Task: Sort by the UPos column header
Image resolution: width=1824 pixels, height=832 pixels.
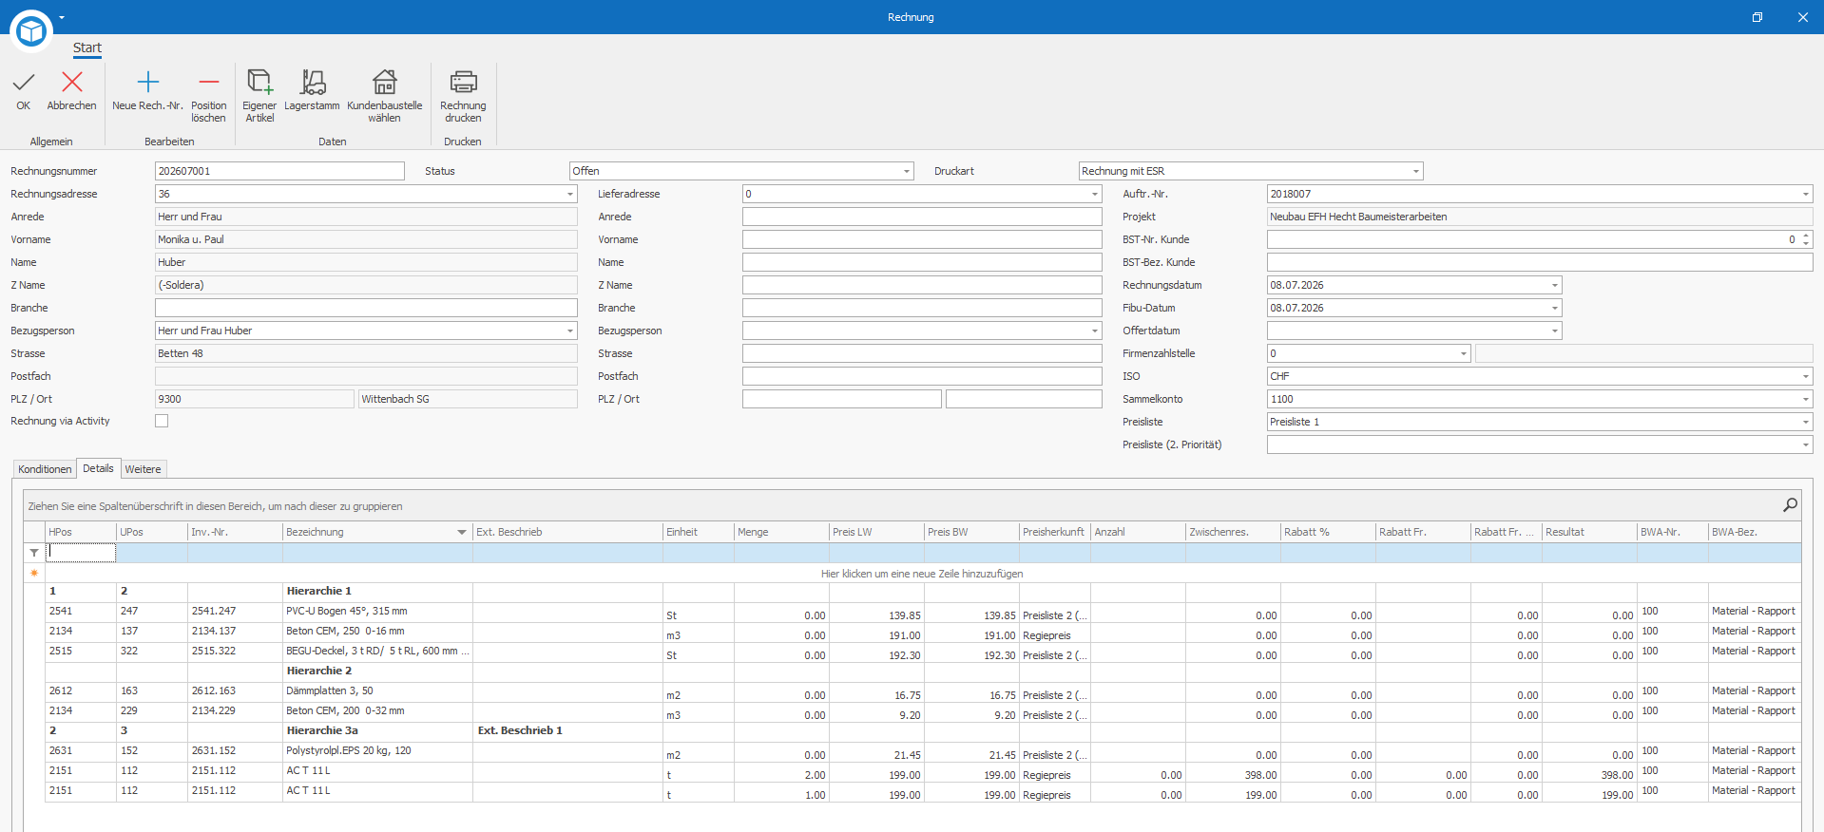Action: 152,532
